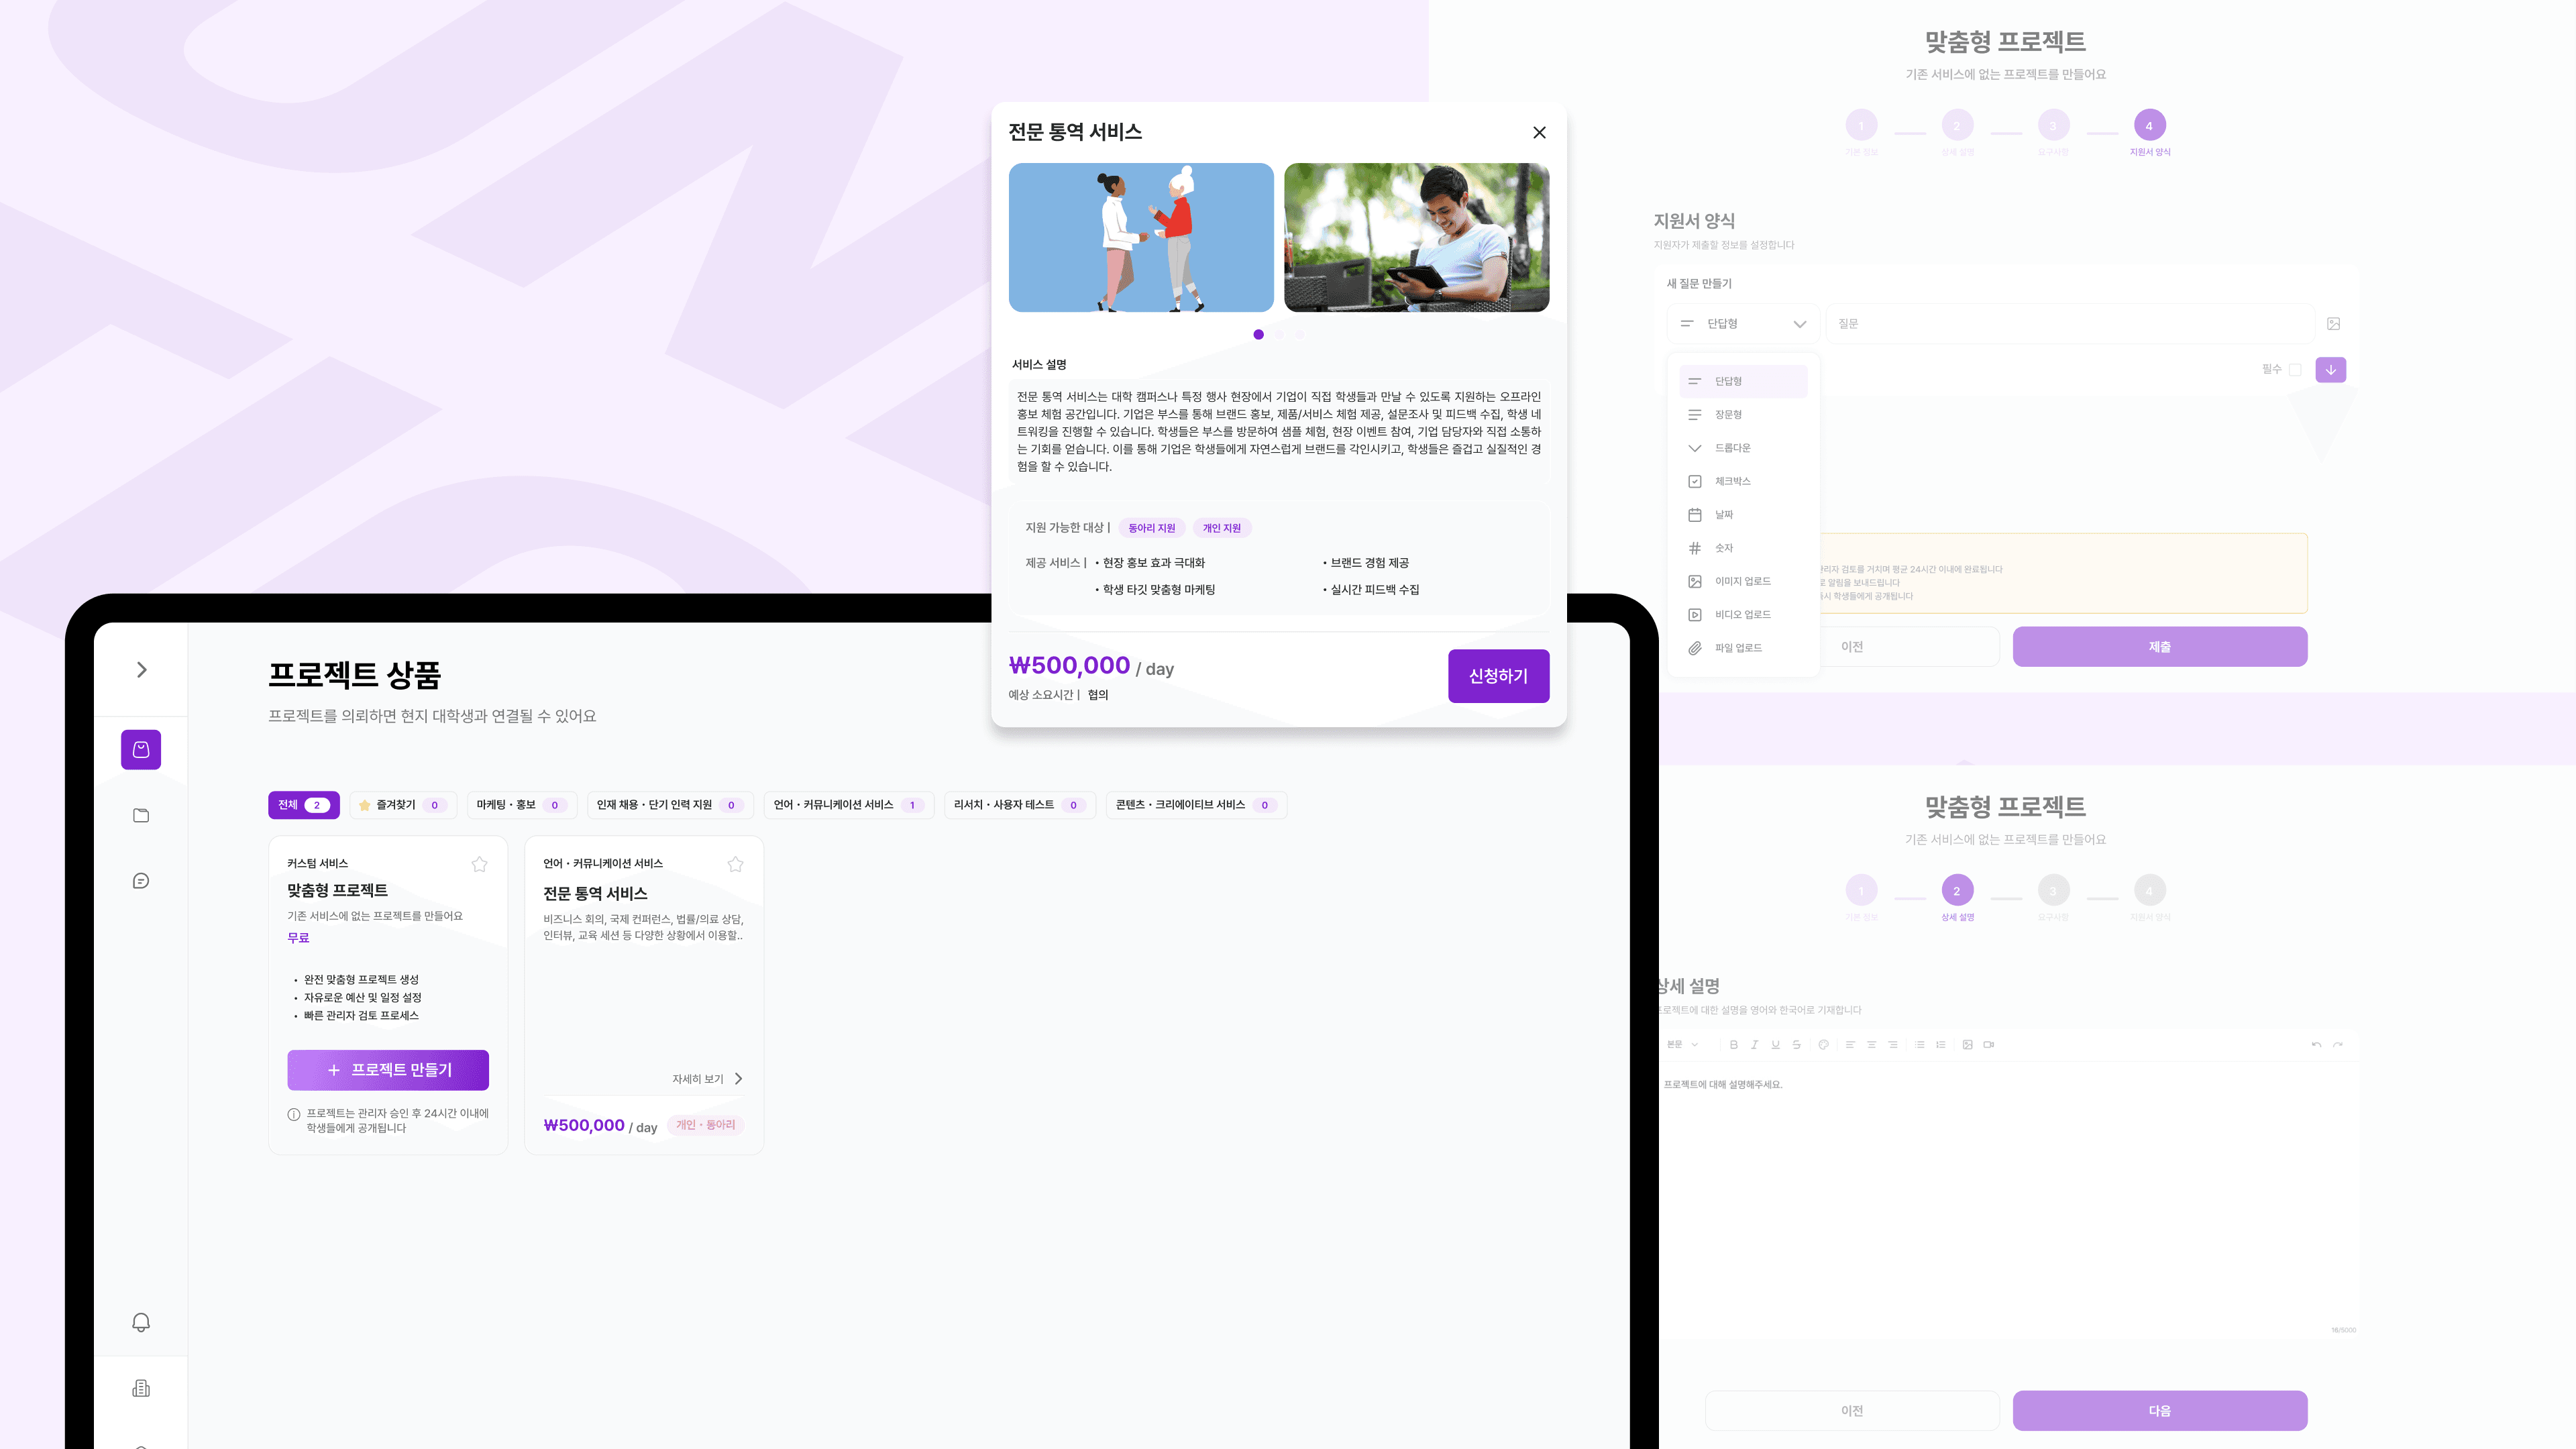
Task: Click the 신청하기 apply button in the modal
Action: [x=1498, y=676]
